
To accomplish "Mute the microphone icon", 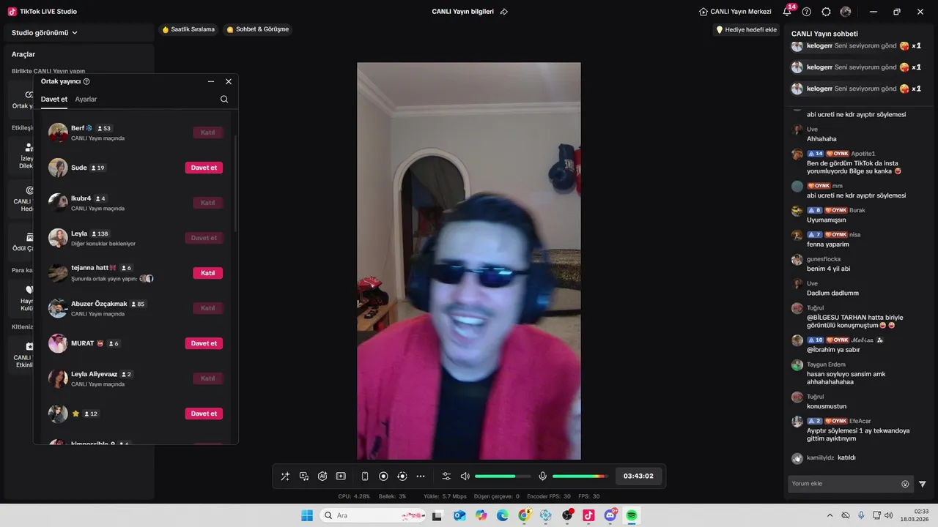I will [x=542, y=476].
